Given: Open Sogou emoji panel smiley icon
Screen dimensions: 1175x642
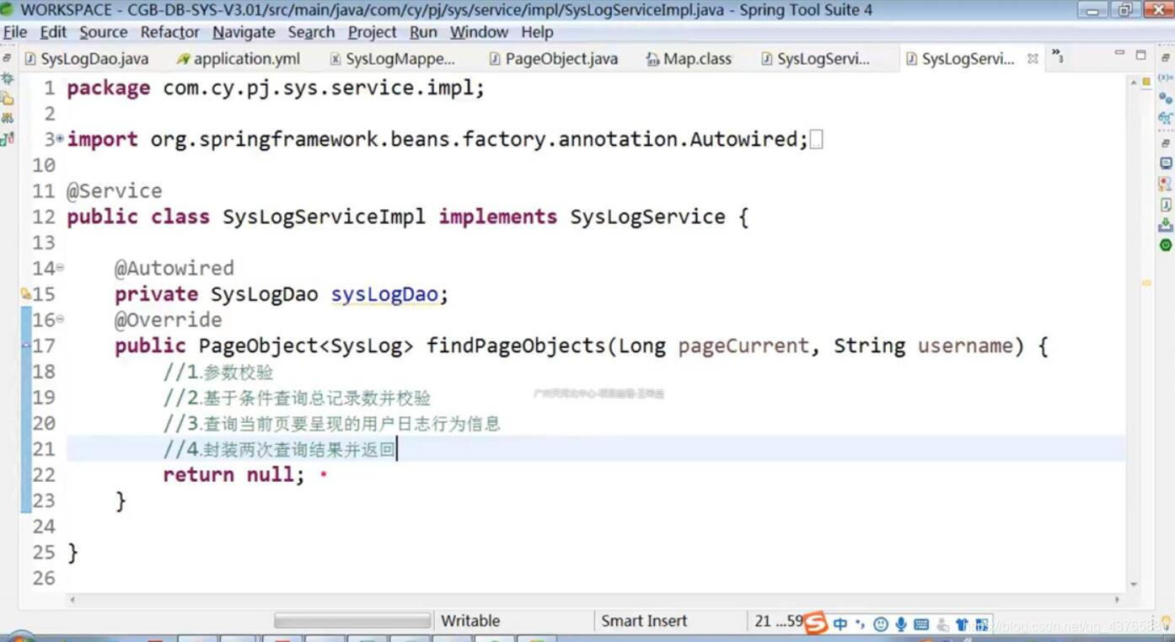Looking at the screenshot, I should tap(881, 623).
